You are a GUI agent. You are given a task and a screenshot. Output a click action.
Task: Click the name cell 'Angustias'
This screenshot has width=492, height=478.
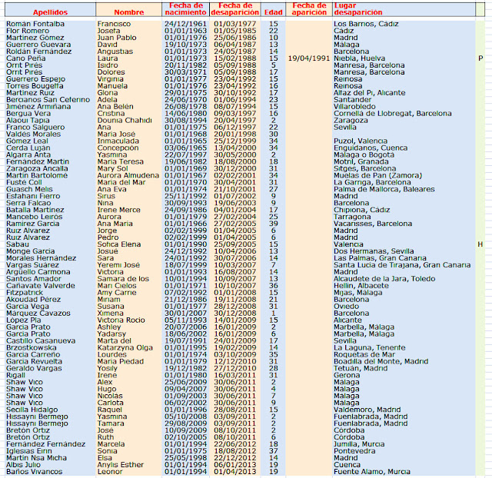click(x=115, y=51)
